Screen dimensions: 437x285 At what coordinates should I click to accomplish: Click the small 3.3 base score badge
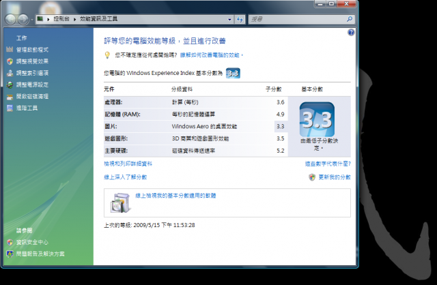pyautogui.click(x=233, y=73)
